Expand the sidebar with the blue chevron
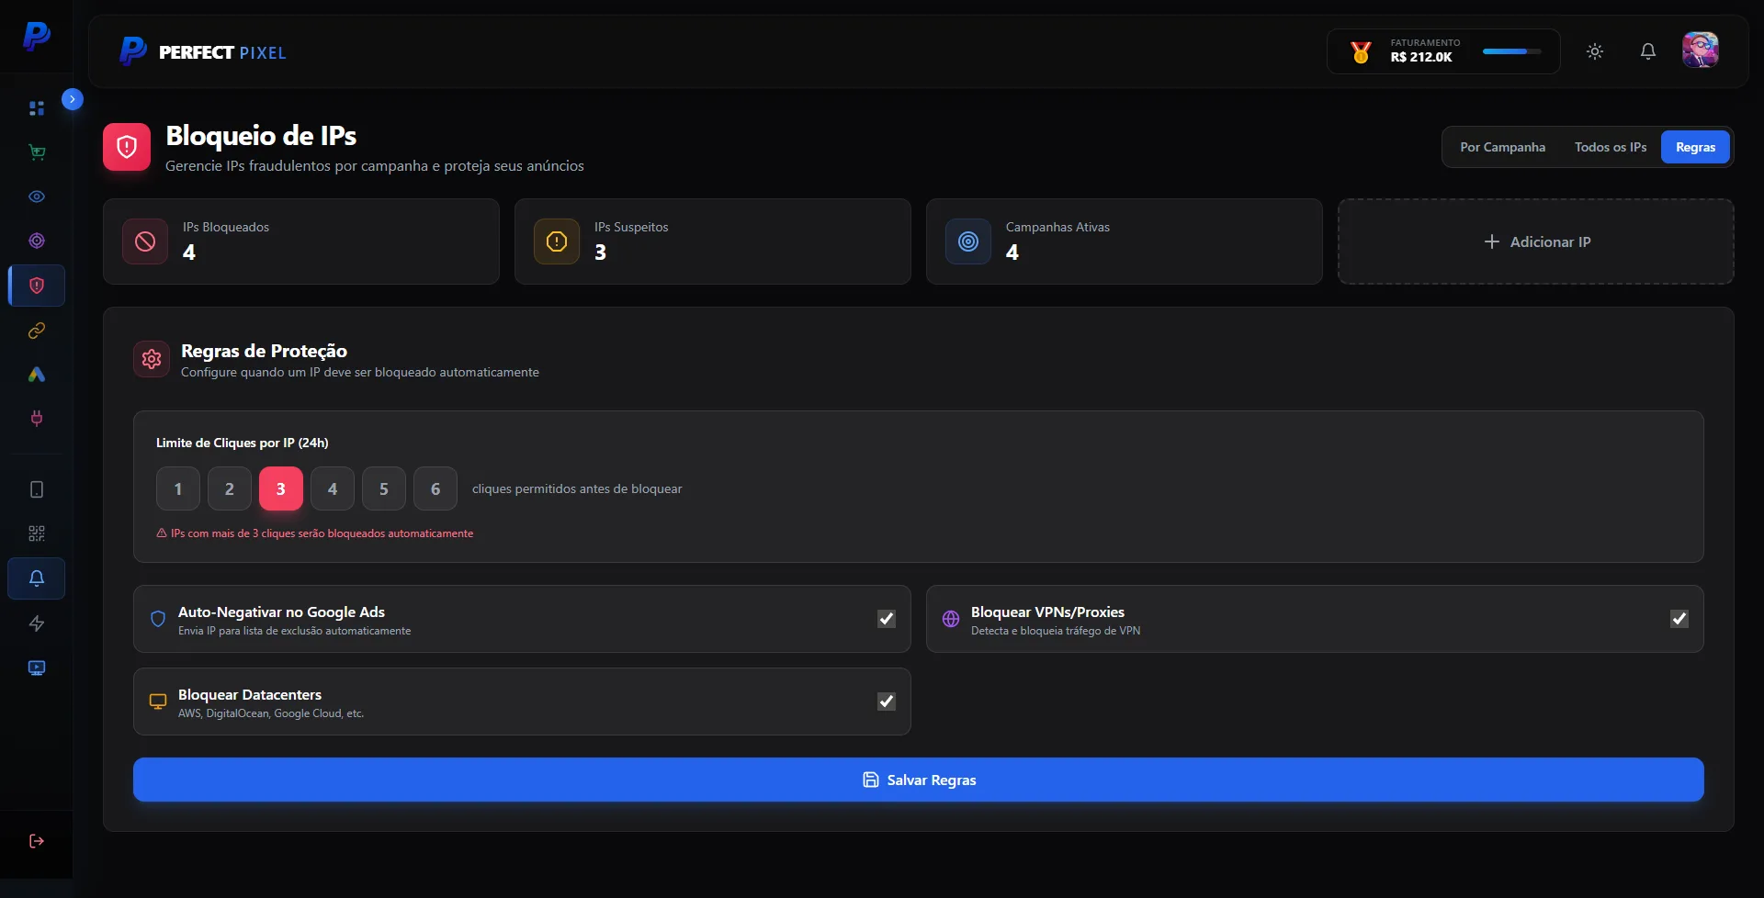 point(73,99)
